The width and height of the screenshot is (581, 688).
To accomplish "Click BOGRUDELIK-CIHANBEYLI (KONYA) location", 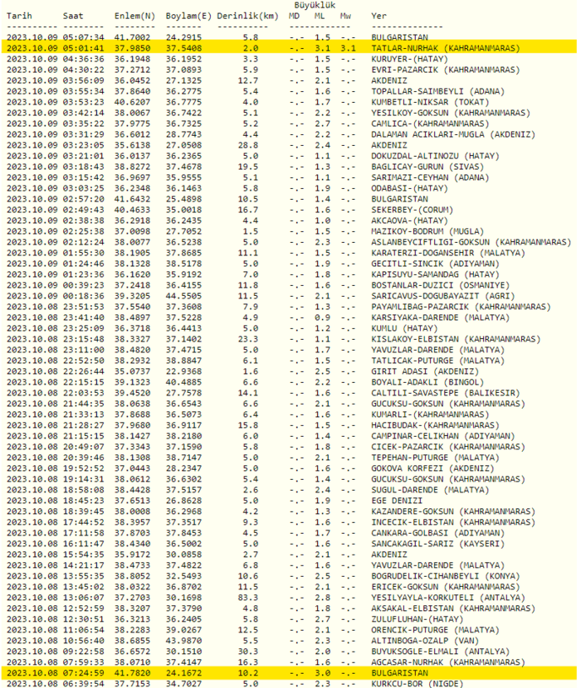I will (x=445, y=575).
